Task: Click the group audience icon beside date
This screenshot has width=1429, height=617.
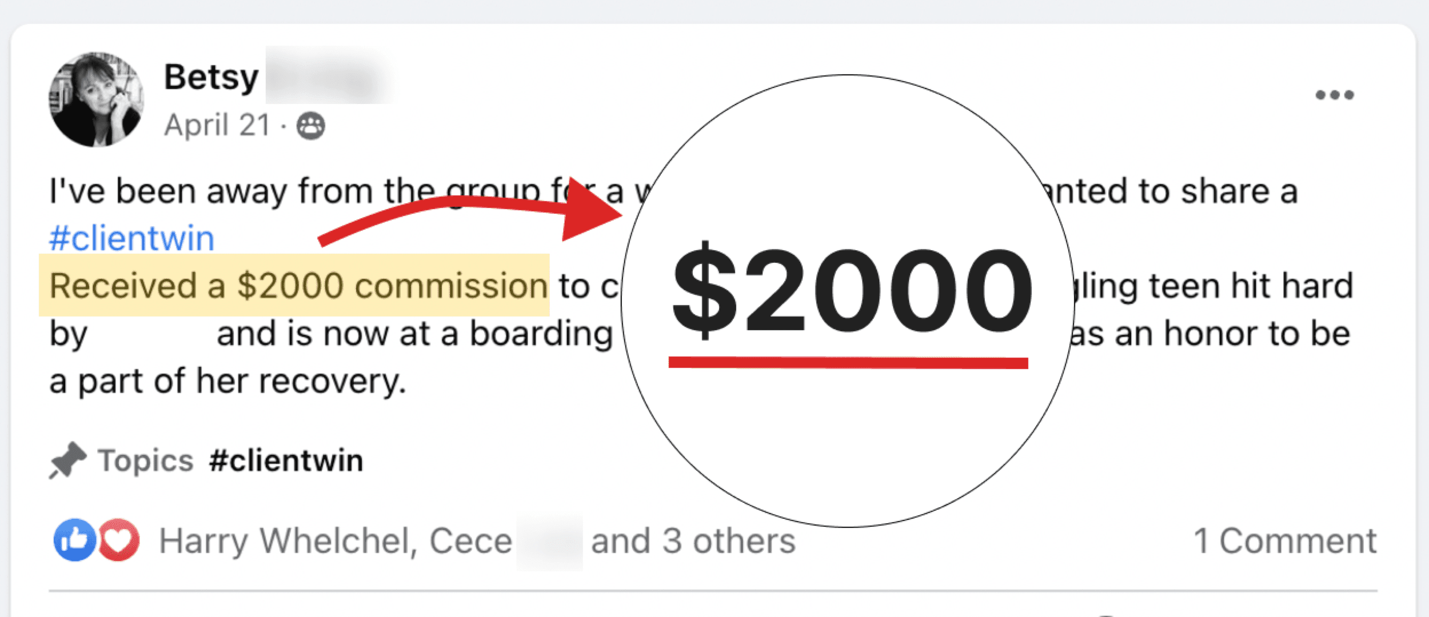Action: tap(310, 126)
